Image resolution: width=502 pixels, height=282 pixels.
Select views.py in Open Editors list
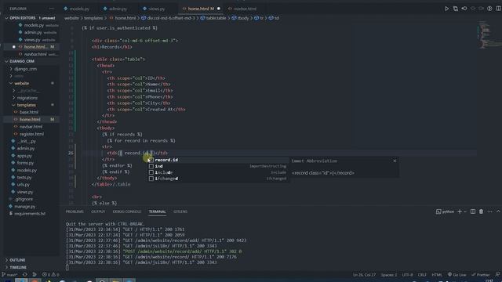(32, 40)
